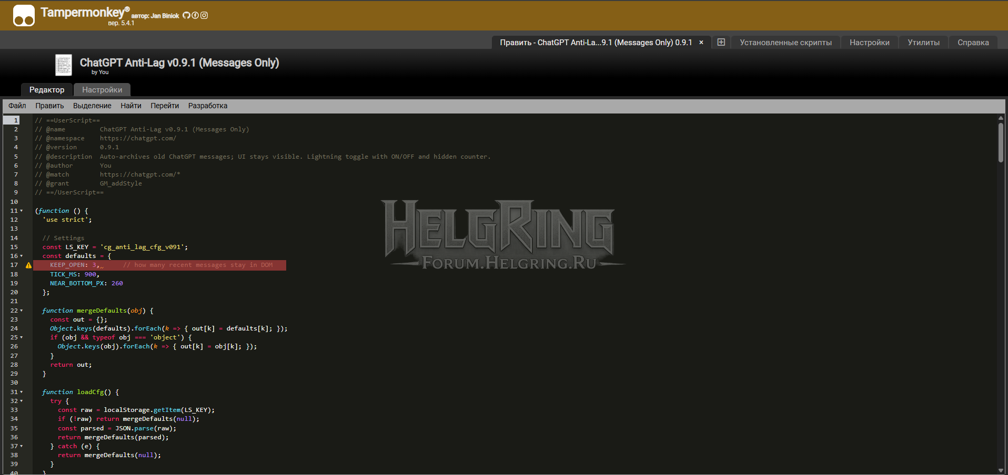Click the 'const parsed = JSON.parse(raw);' line
1008x475 pixels.
[117, 428]
